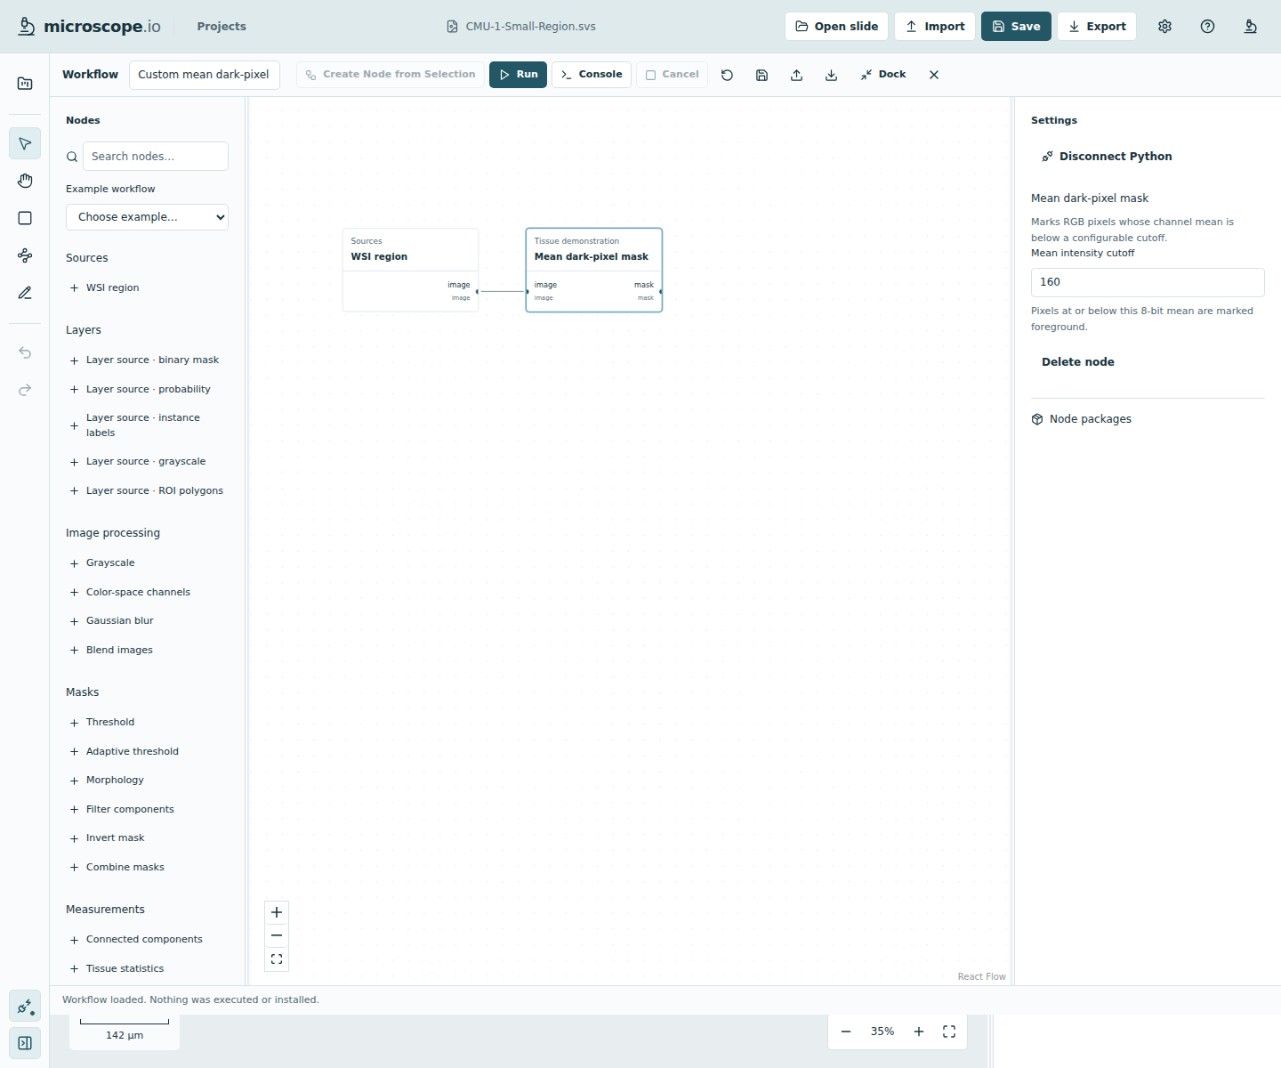Add Layer source ROI polygons node
The image size is (1281, 1068).
pyautogui.click(x=147, y=490)
